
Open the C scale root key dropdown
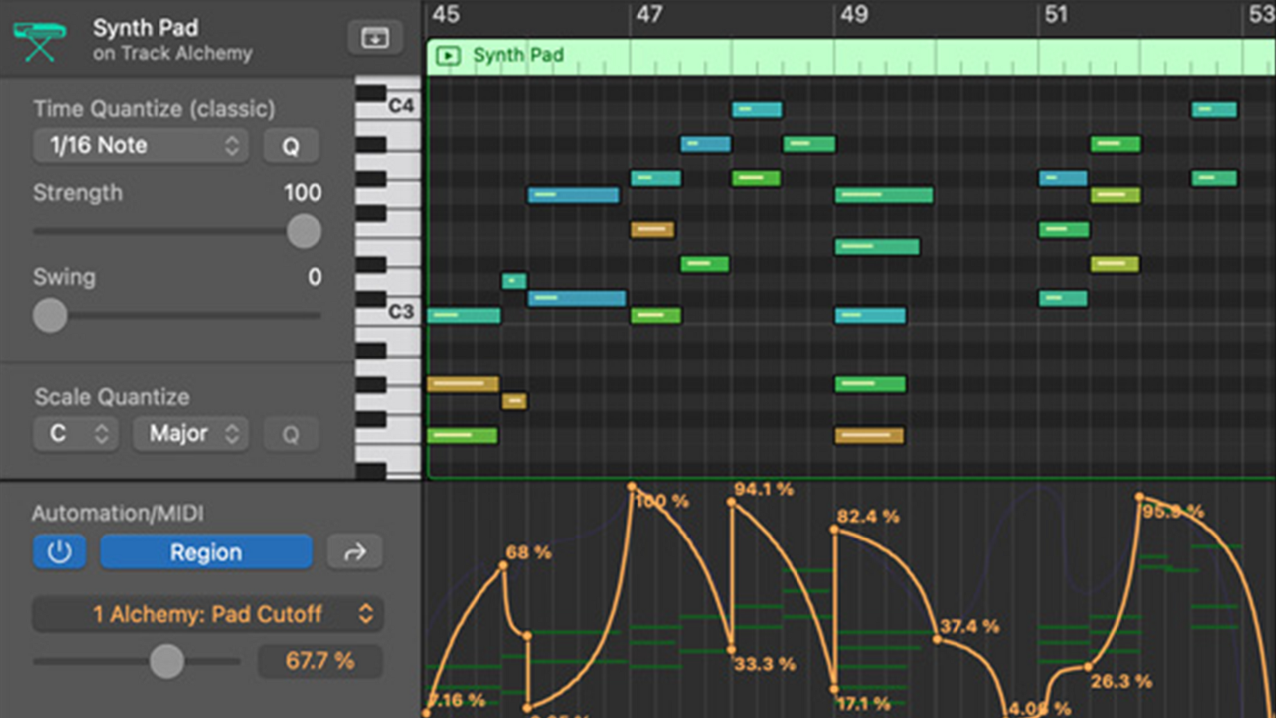pos(76,434)
